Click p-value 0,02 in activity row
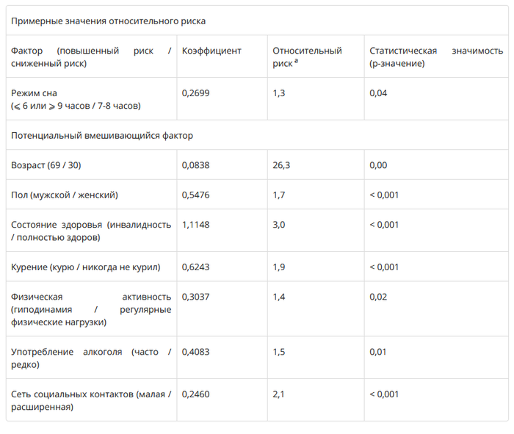 pos(378,297)
